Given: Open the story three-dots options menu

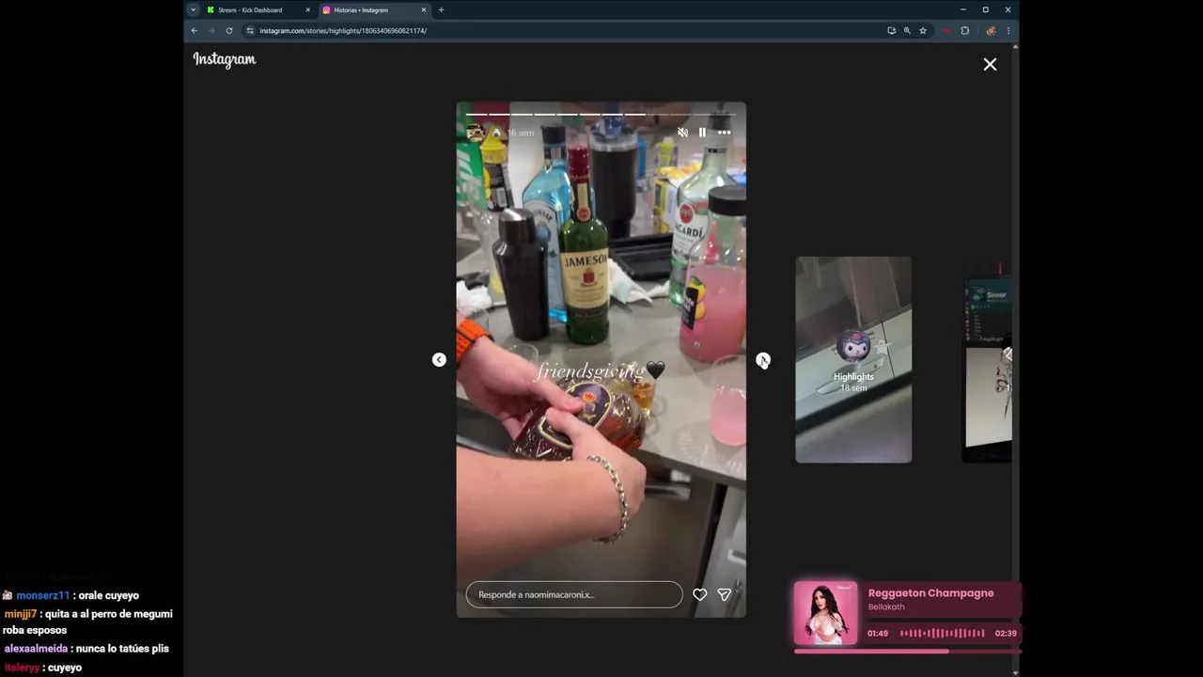Looking at the screenshot, I should tap(724, 133).
